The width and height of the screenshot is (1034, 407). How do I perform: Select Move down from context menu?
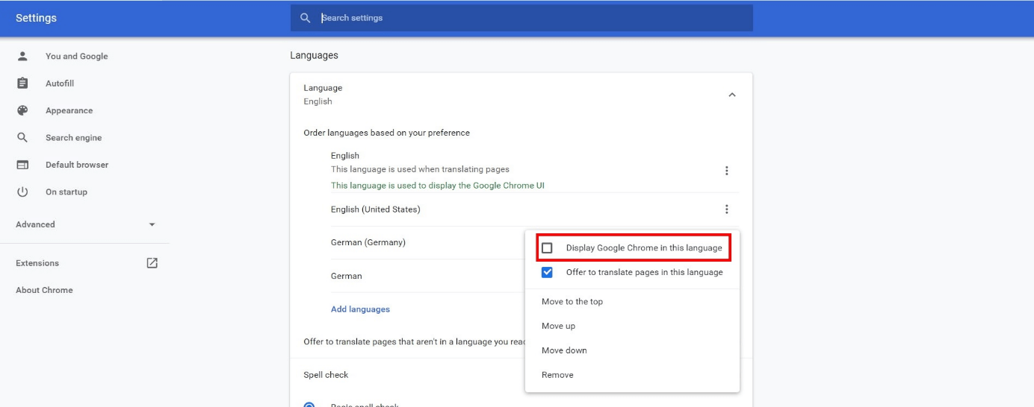coord(564,350)
